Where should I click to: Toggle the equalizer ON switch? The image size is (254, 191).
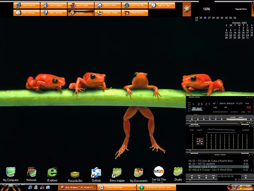point(192,130)
